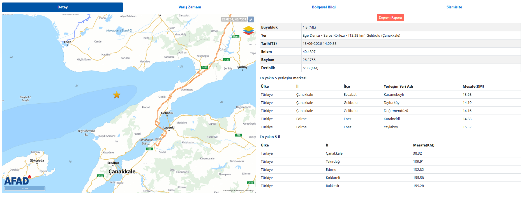Click the Şarköy town label on map
Viewport: 522px width, 198px height.
[242, 67]
